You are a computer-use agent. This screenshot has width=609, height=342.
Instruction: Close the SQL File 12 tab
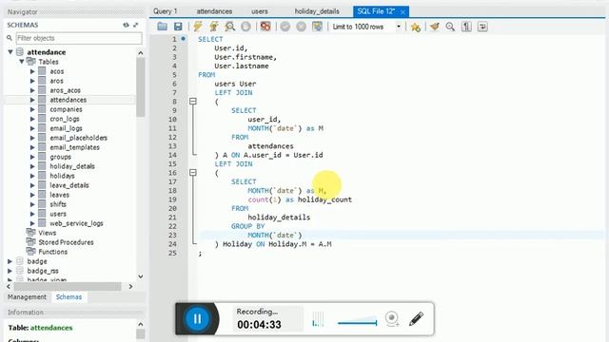(403, 12)
